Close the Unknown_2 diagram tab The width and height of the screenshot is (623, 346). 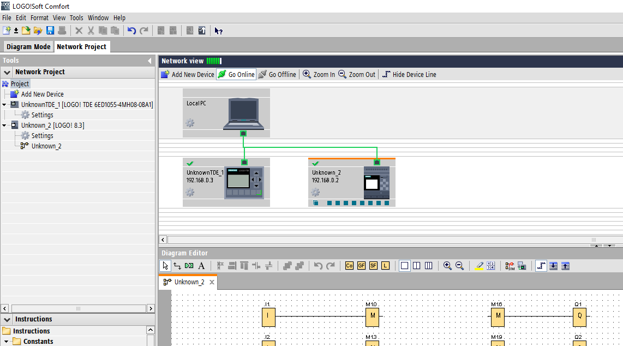(212, 282)
